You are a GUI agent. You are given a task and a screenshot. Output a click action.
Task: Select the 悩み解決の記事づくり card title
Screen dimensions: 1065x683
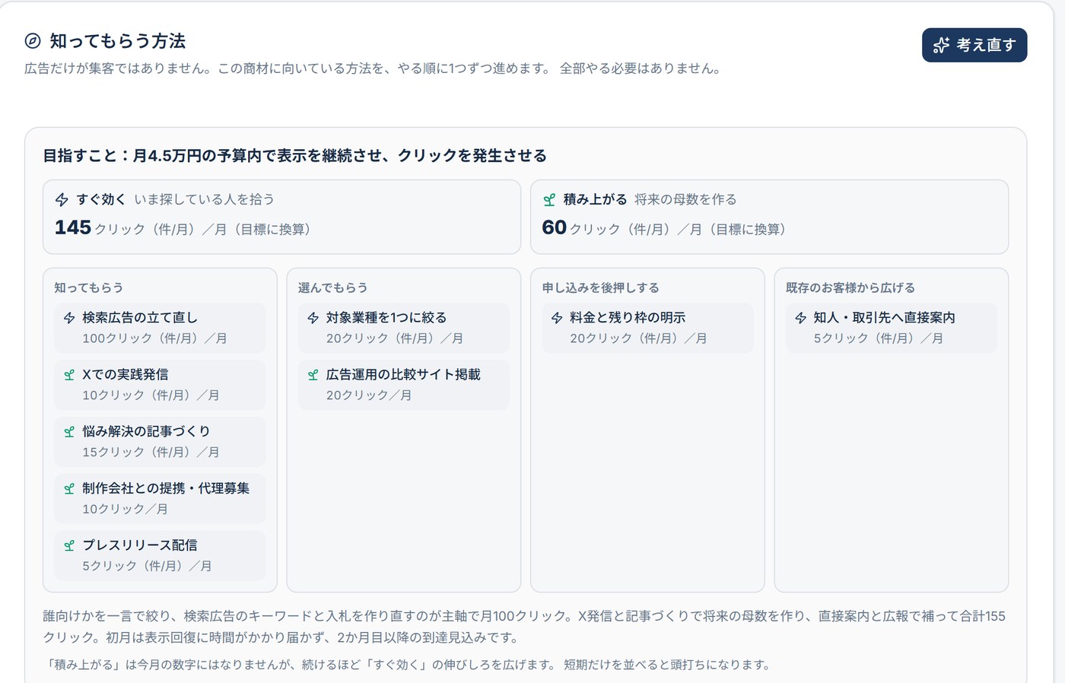(146, 431)
